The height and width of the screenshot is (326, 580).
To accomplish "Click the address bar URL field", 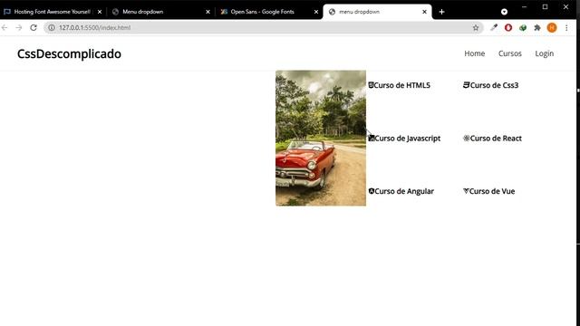I will [x=264, y=28].
